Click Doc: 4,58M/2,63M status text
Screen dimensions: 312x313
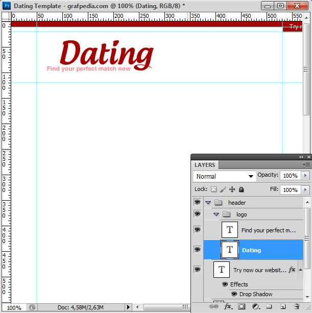click(81, 307)
